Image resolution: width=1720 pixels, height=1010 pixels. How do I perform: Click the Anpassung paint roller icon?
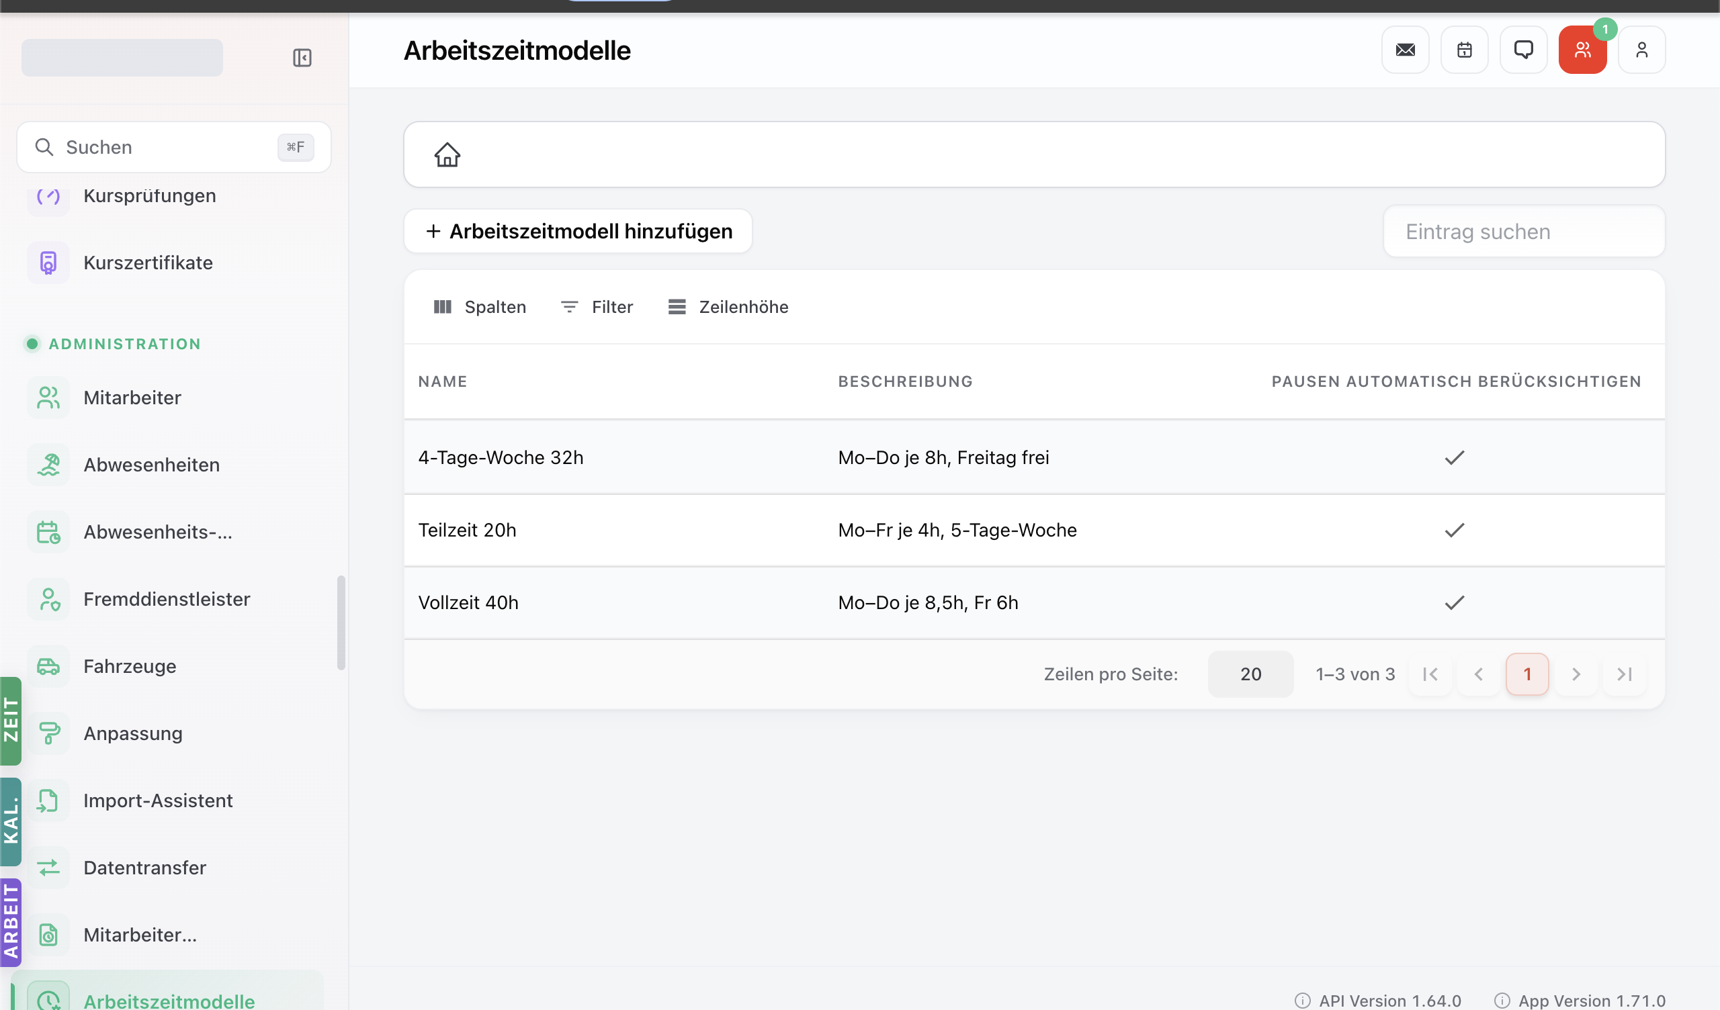point(48,733)
